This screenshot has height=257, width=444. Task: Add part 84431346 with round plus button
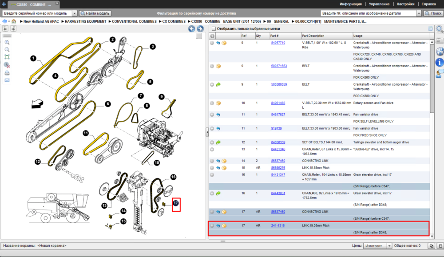[212, 150]
